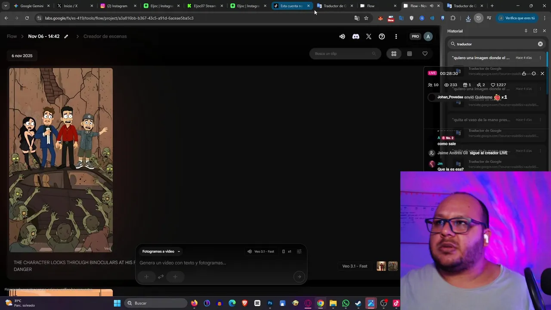The image size is (551, 310).
Task: Open the Discord link icon
Action: tap(356, 37)
